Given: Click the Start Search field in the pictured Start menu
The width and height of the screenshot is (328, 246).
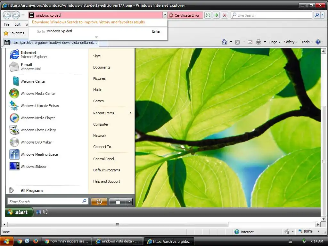Looking at the screenshot, I should [x=48, y=202].
